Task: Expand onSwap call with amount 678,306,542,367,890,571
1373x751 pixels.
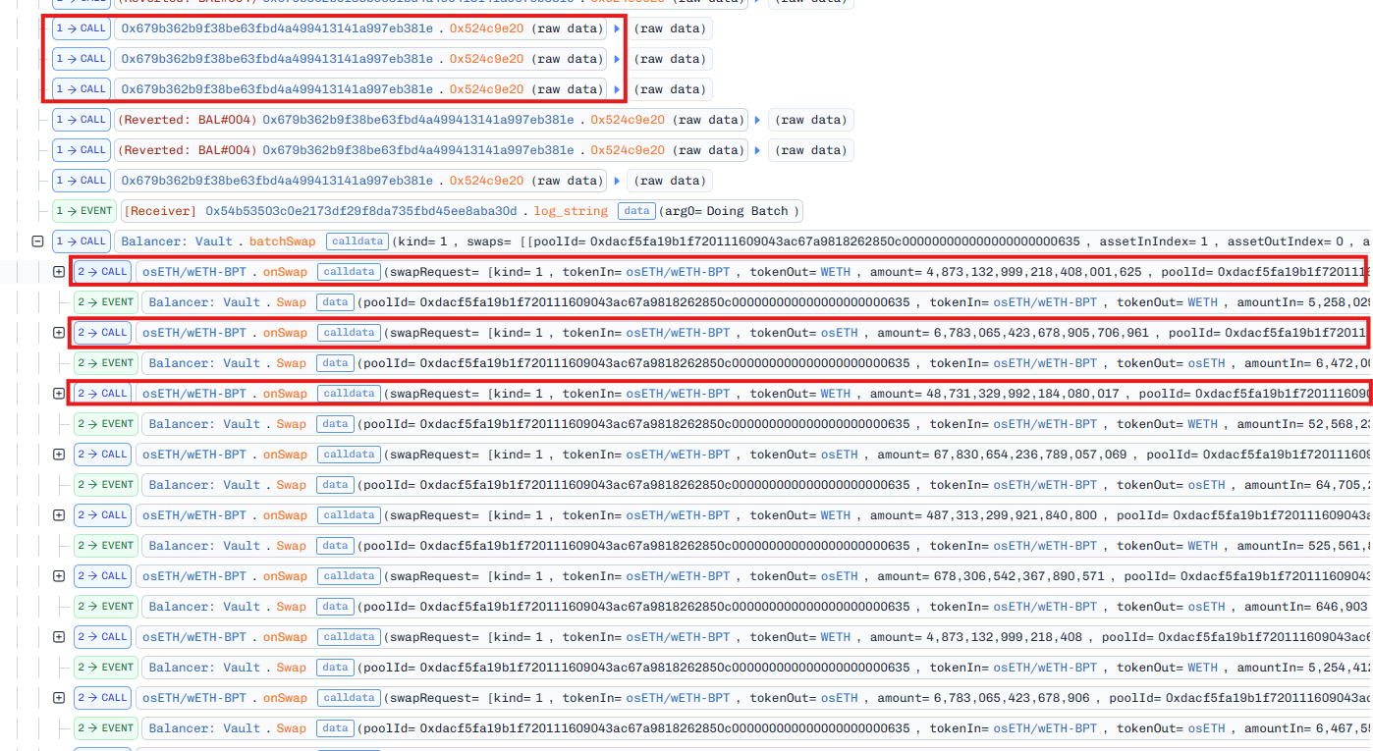Action: click(58, 576)
